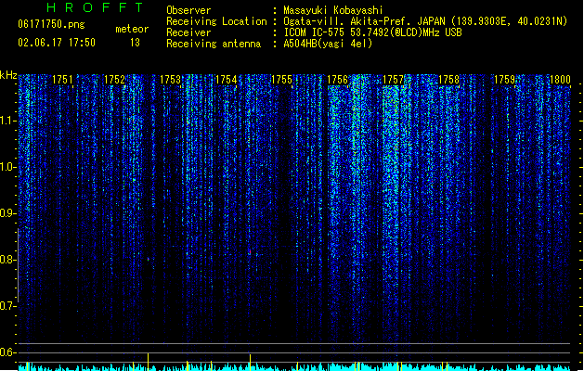Click the tallest yellow meteor spike near 1754
Image resolution: width=584 pixels, height=371 pixels.
coord(250,363)
